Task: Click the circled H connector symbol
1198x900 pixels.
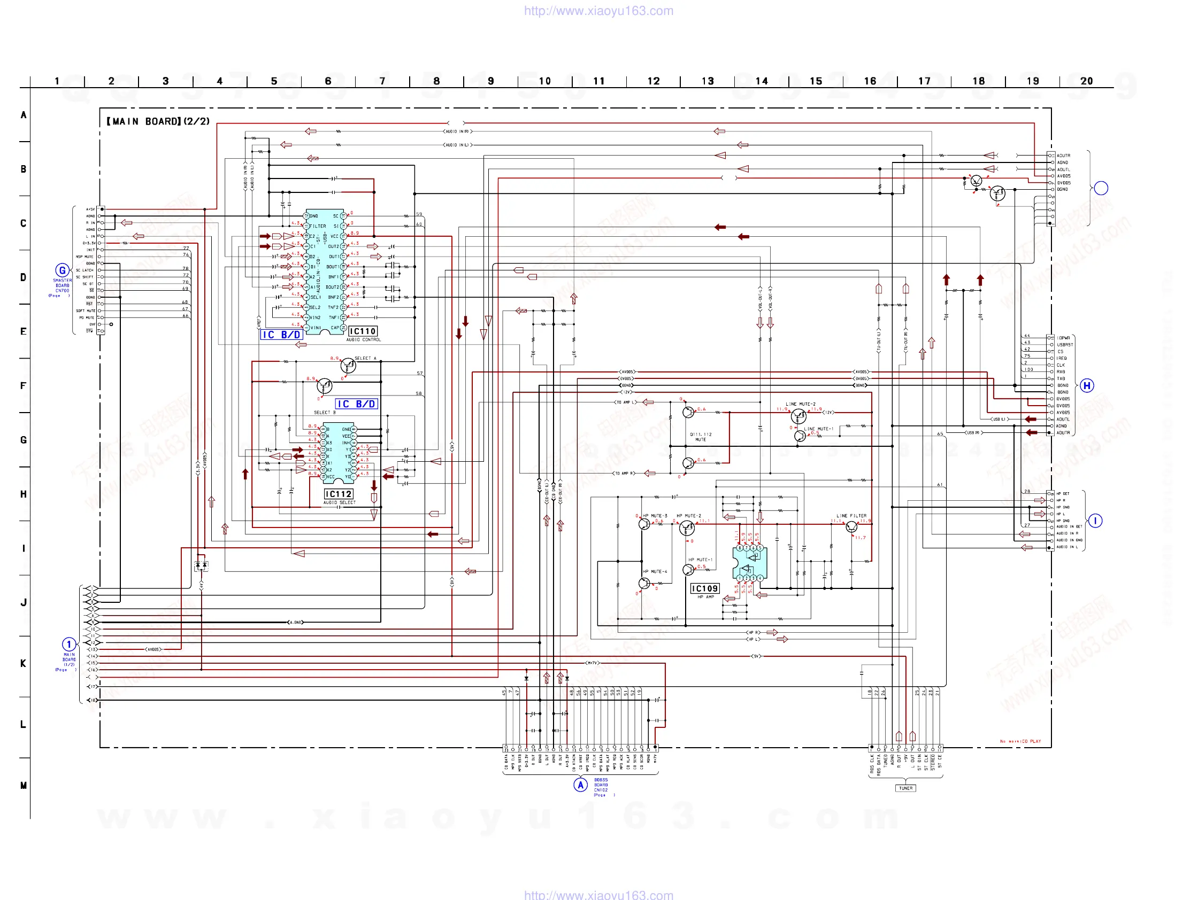Action: pyautogui.click(x=1086, y=385)
